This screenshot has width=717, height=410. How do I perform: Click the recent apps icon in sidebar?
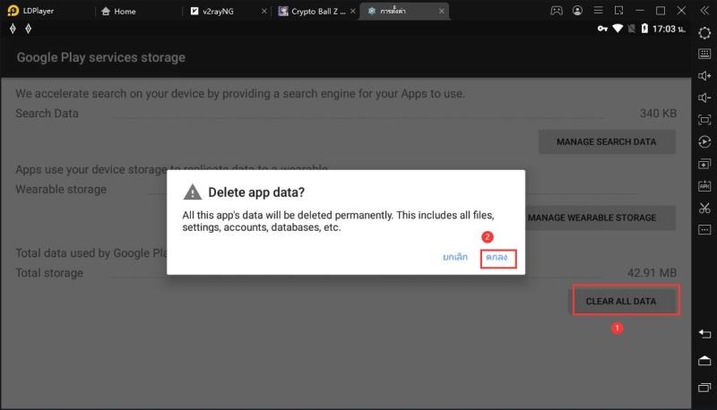coord(704,388)
